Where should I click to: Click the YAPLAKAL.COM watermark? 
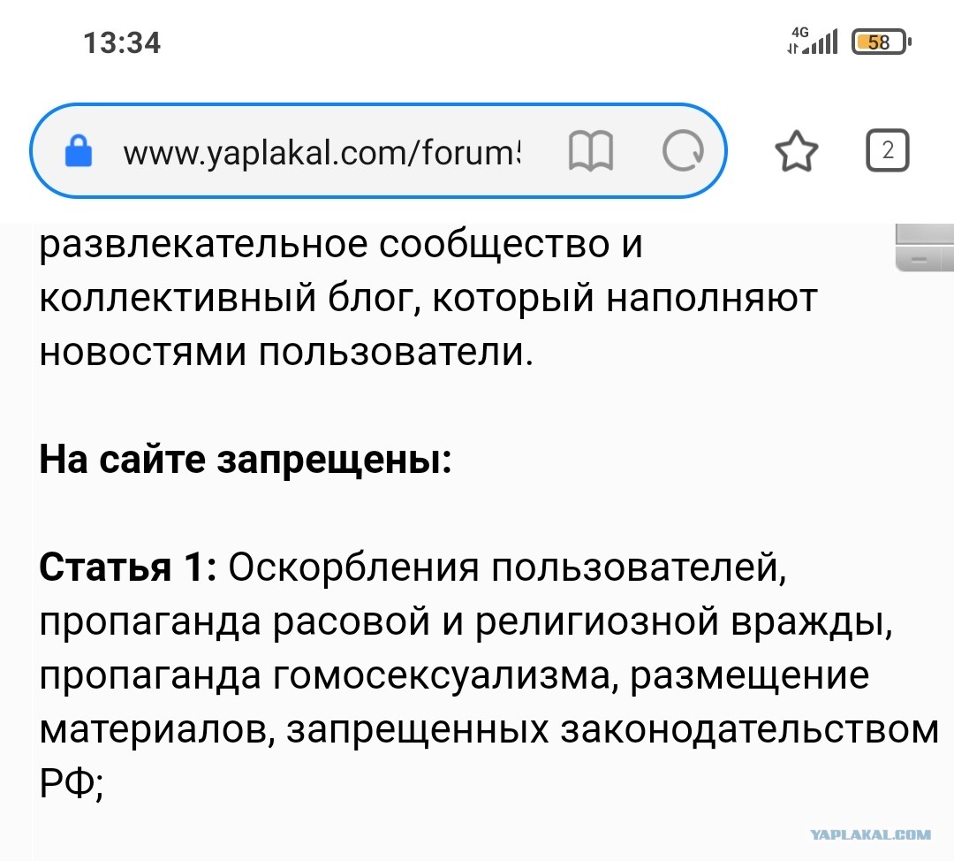(870, 834)
